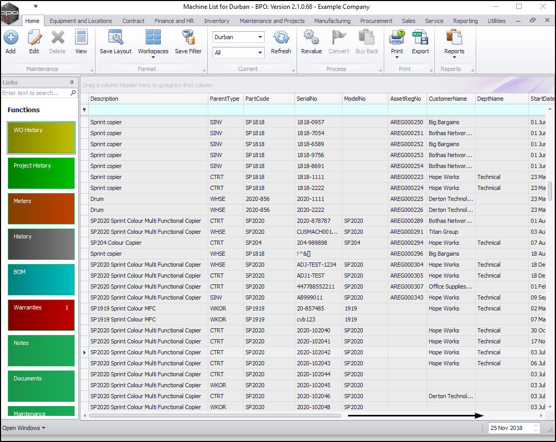Expand the All status dropdown
556x442 pixels.
260,53
